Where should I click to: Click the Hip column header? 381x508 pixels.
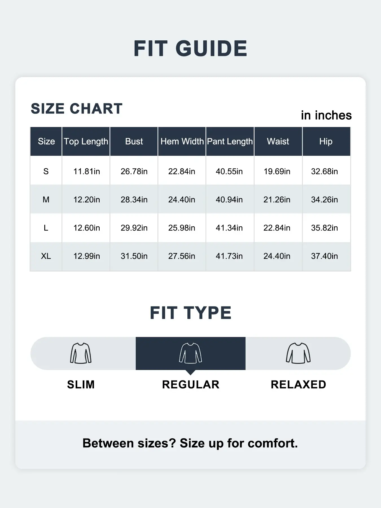click(x=326, y=141)
